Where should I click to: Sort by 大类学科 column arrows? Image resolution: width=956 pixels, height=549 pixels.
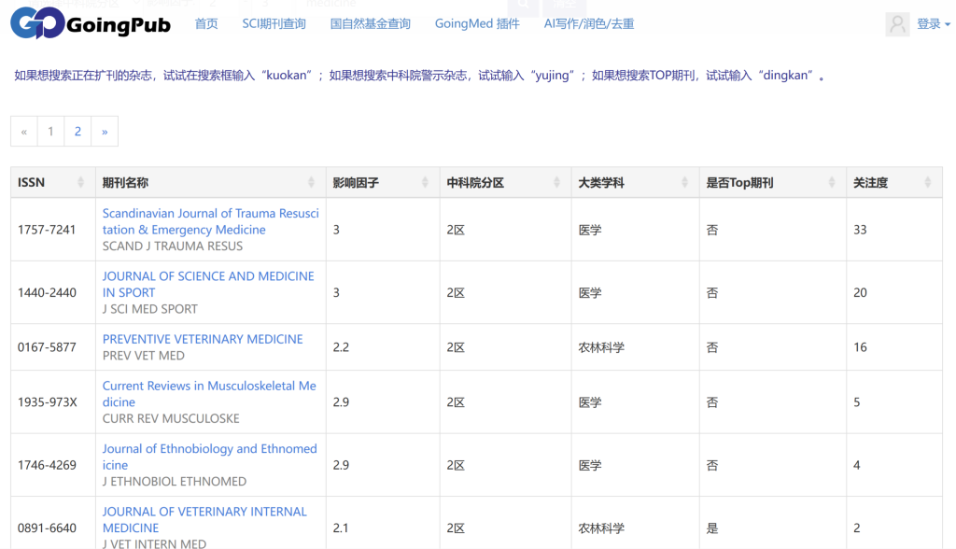coord(684,182)
